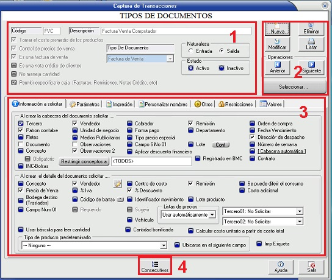The width and height of the screenshot is (332, 280).
Task: Open the Personalizar nombres tab
Action: click(x=163, y=104)
